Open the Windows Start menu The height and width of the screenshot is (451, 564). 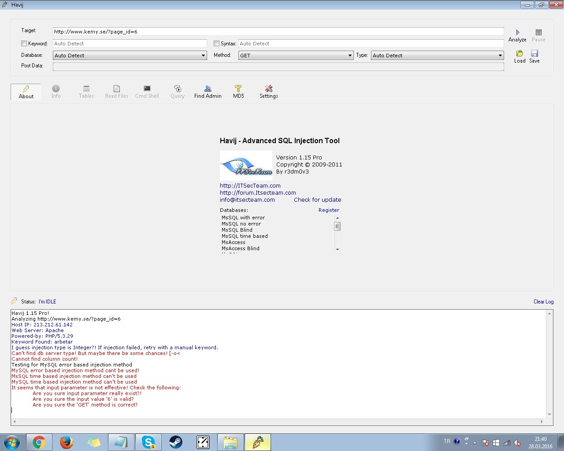[12, 442]
